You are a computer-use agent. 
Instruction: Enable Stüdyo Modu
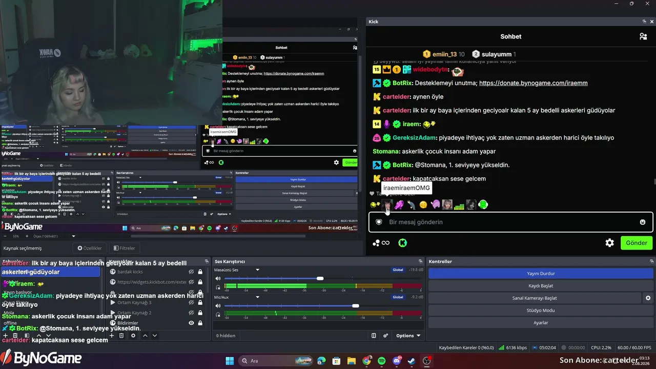click(x=541, y=310)
